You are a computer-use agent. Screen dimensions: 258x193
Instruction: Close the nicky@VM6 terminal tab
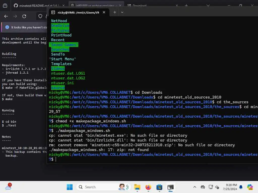click(104, 12)
